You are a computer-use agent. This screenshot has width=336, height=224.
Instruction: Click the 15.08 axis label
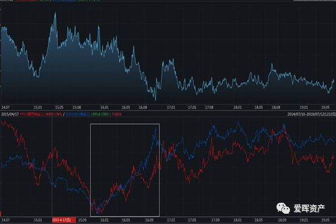pyautogui.click(x=76, y=107)
